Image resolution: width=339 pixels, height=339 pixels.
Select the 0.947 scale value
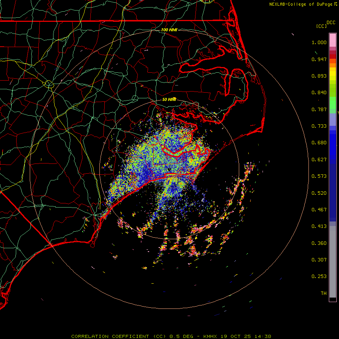(x=319, y=59)
